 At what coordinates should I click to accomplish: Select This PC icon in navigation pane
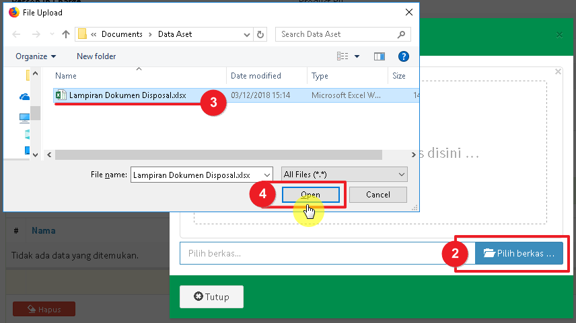[x=26, y=118]
